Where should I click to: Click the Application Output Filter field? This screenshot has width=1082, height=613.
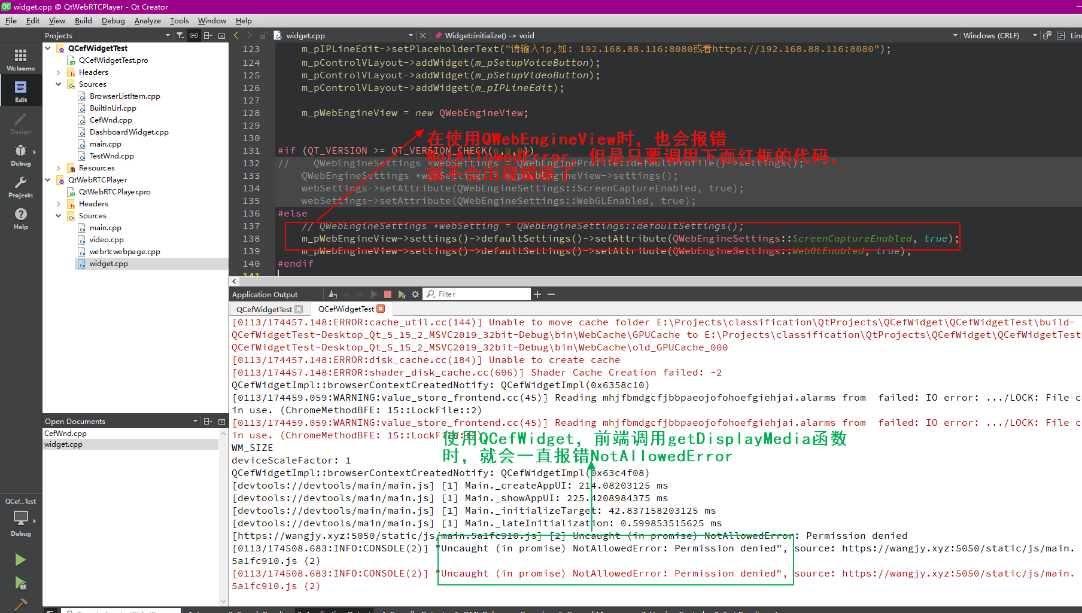(478, 294)
